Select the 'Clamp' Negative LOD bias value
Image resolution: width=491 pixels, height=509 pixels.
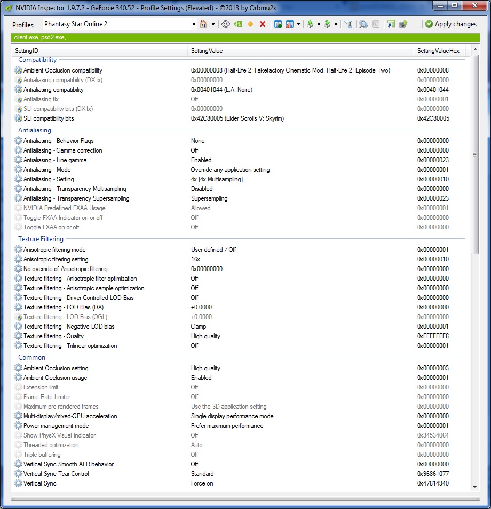coord(199,326)
